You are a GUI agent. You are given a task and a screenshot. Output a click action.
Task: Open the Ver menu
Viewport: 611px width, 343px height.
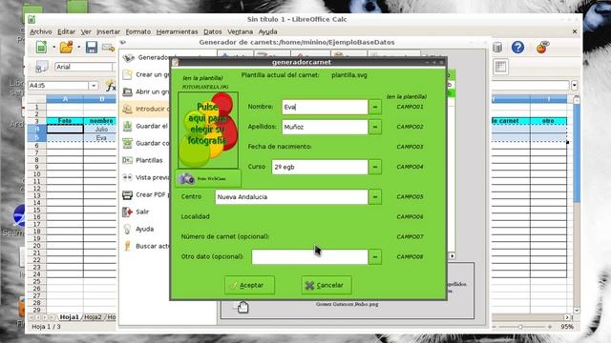86,31
